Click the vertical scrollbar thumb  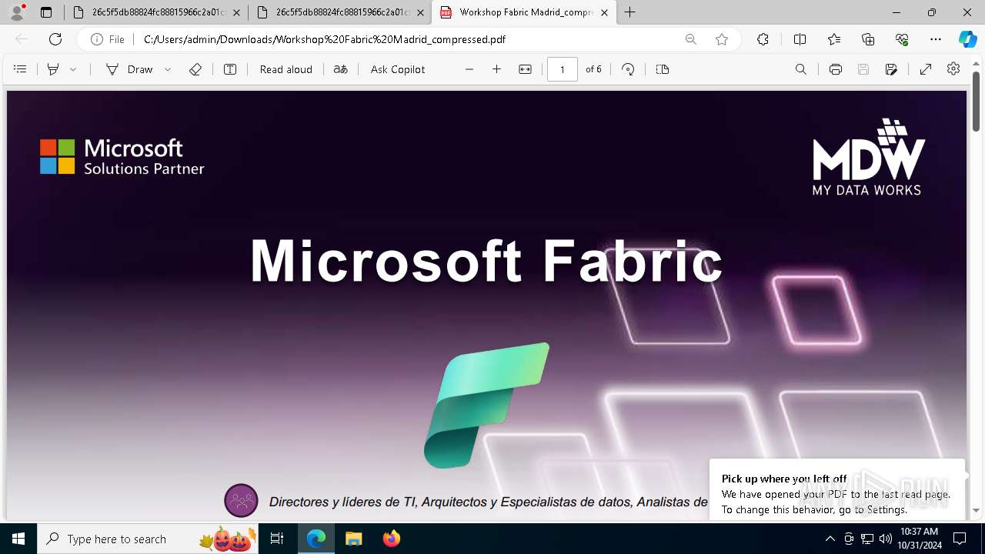tap(976, 101)
